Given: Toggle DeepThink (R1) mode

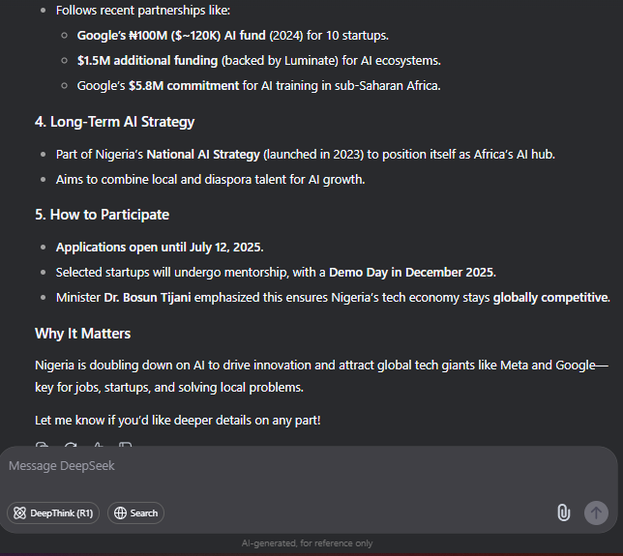Looking at the screenshot, I should coord(53,513).
